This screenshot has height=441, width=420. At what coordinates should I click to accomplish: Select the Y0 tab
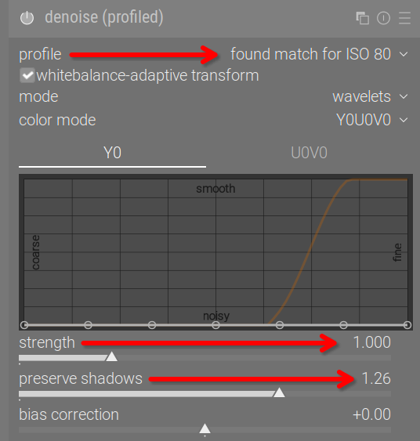[x=112, y=154]
